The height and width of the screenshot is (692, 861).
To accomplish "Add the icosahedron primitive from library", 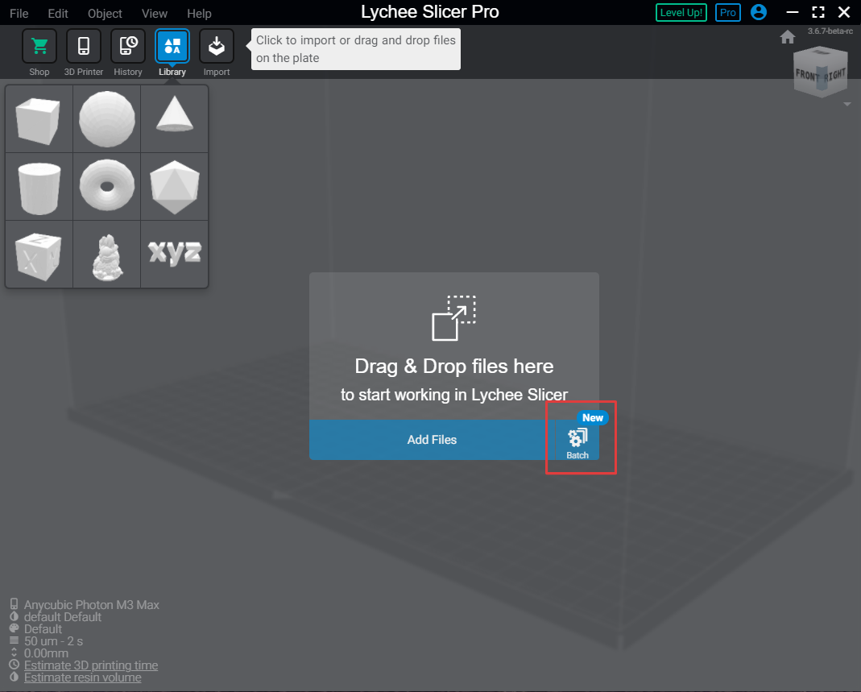I will coord(175,187).
